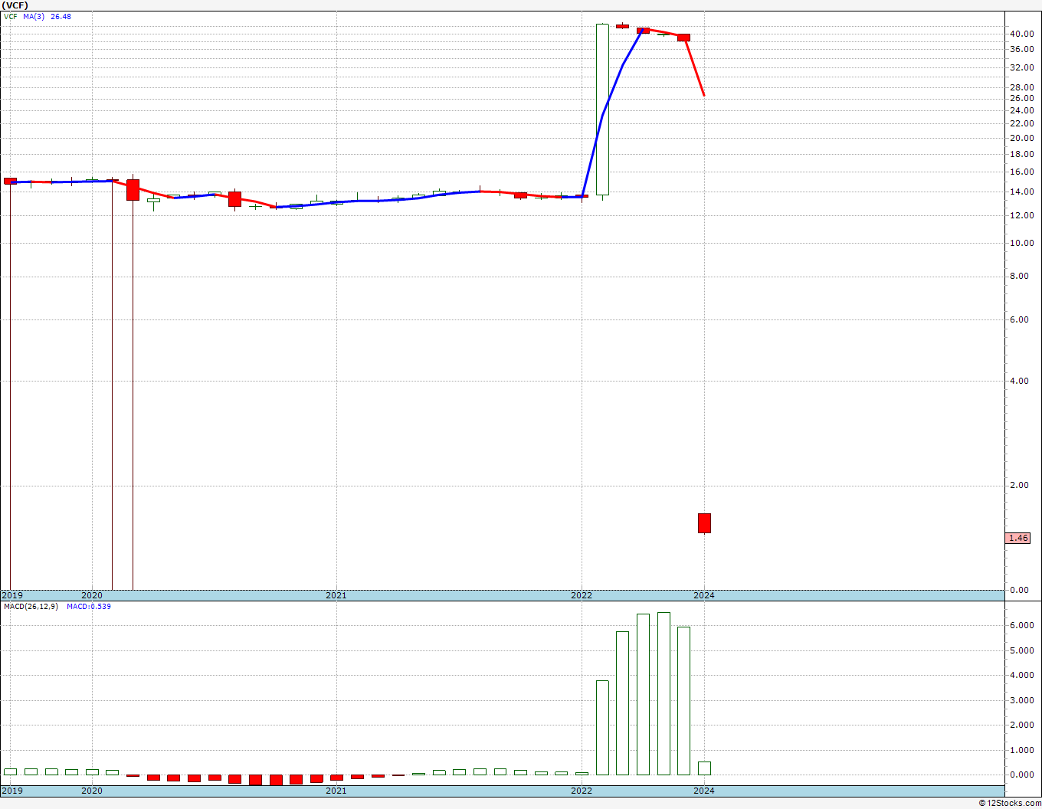Click the red candlestick near 1.46
This screenshot has height=809, width=1042.
tap(704, 523)
